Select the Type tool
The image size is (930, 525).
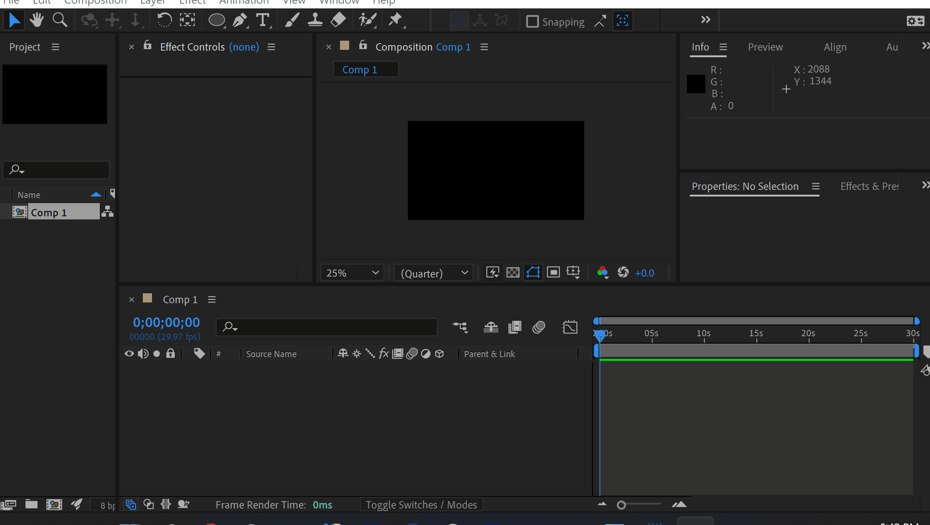(263, 20)
